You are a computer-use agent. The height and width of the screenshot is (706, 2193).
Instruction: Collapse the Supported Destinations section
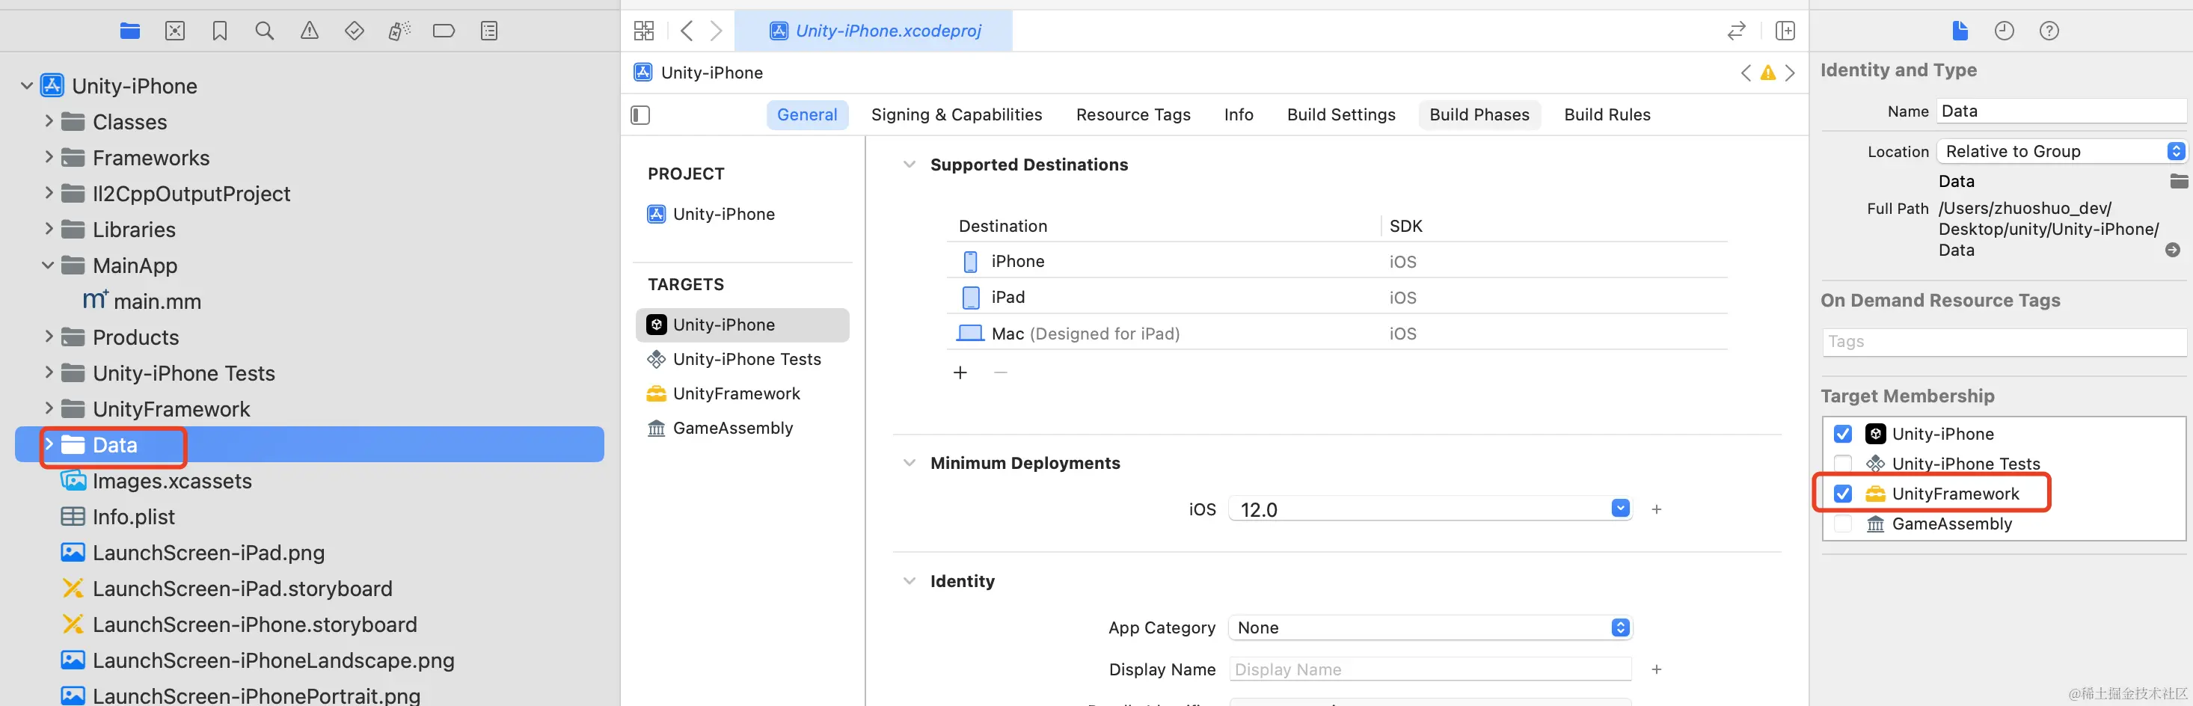(910, 165)
